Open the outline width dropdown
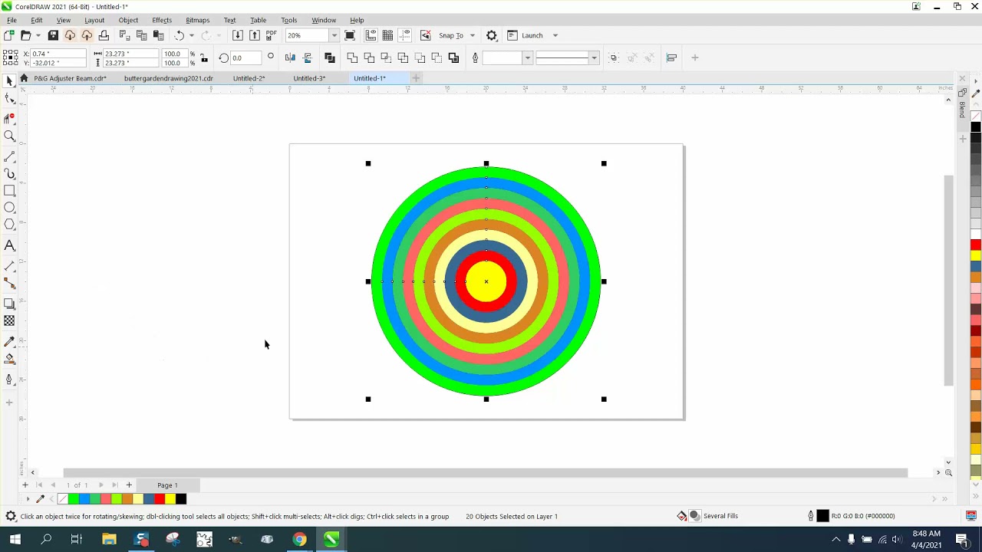 527,58
